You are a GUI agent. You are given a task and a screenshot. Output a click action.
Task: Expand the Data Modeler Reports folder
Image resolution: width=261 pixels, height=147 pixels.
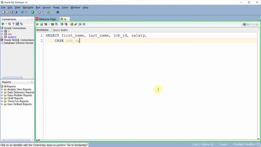(2, 95)
